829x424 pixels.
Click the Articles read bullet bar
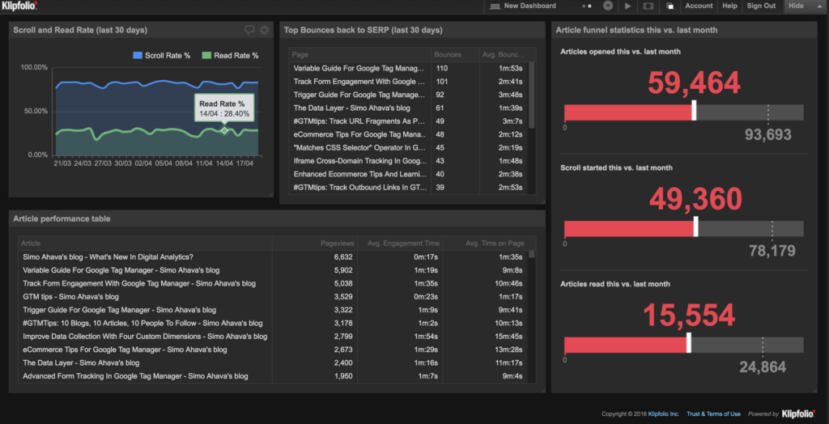pos(683,345)
